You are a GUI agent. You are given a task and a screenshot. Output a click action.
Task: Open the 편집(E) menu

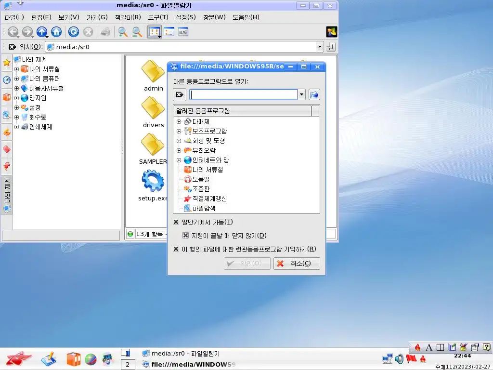click(41, 17)
